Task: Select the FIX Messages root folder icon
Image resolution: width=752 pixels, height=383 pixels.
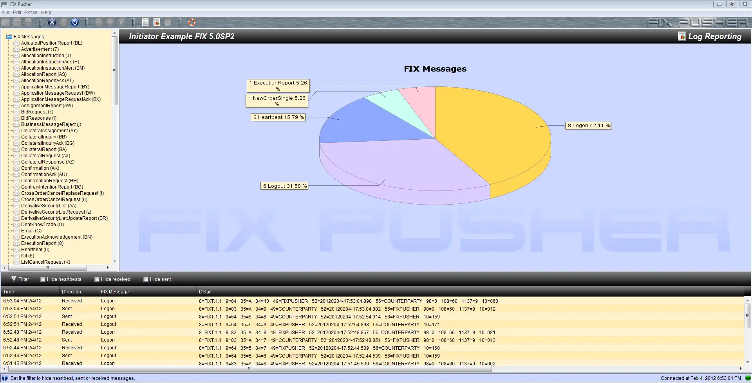Action: (x=9, y=37)
